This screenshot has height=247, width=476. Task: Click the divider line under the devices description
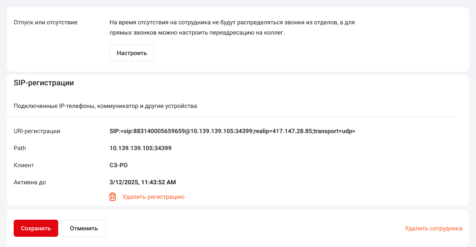click(231, 116)
